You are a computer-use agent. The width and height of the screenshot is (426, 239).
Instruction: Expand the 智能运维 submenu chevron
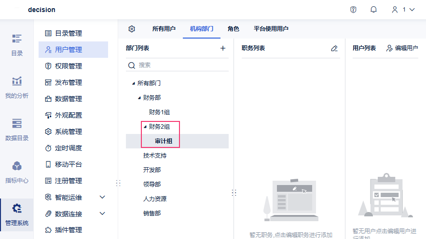coord(102,197)
